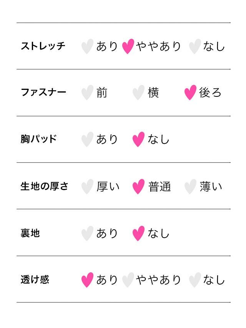Viewport: 246px width, 328px height.
Task: Choose the gray heart for 胸パッド あり
Action: click(x=87, y=139)
